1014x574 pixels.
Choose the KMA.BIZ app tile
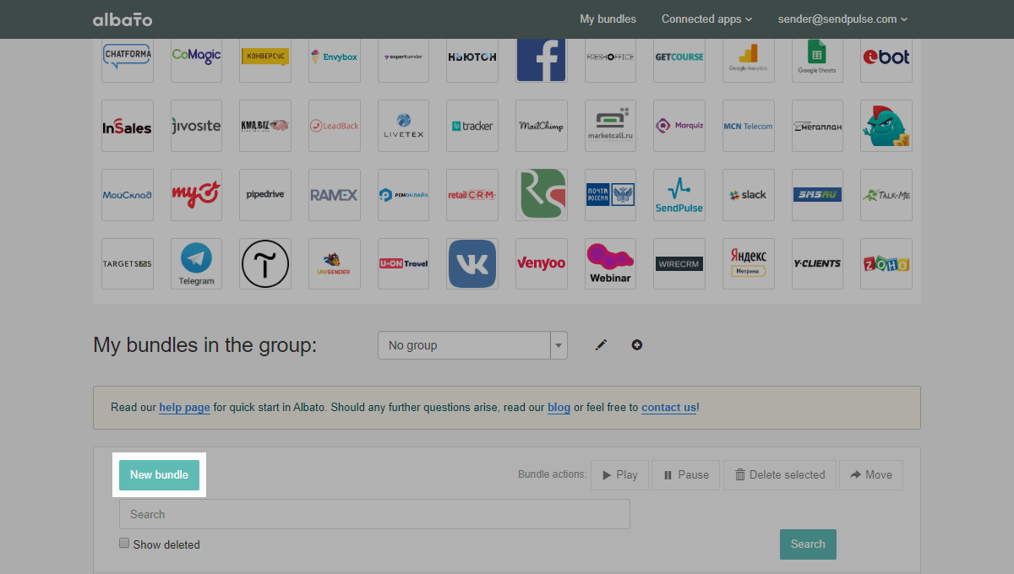point(265,126)
